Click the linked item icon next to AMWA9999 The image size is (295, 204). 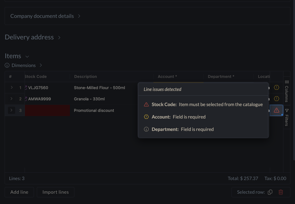[26, 99]
